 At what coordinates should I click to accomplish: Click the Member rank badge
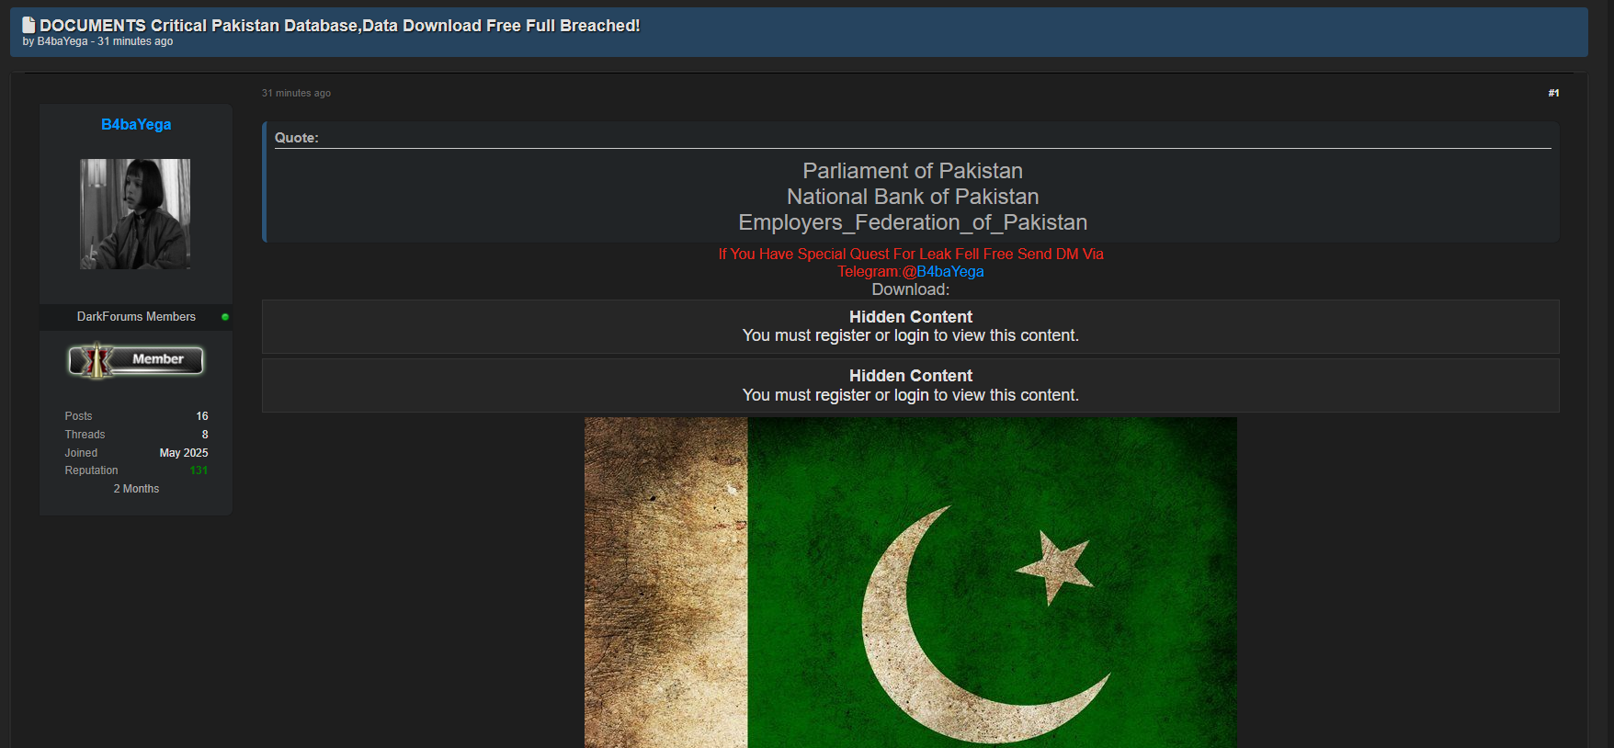pyautogui.click(x=136, y=360)
